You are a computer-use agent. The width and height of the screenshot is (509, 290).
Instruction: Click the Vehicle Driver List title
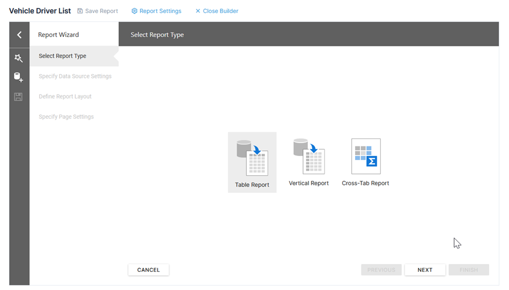click(40, 11)
